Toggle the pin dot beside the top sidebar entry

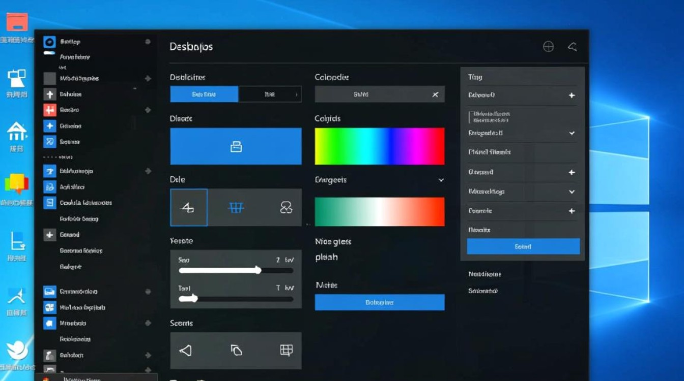pos(148,42)
